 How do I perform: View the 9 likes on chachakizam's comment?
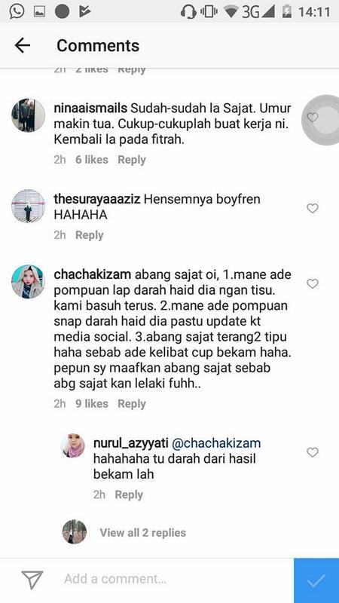pos(92,404)
